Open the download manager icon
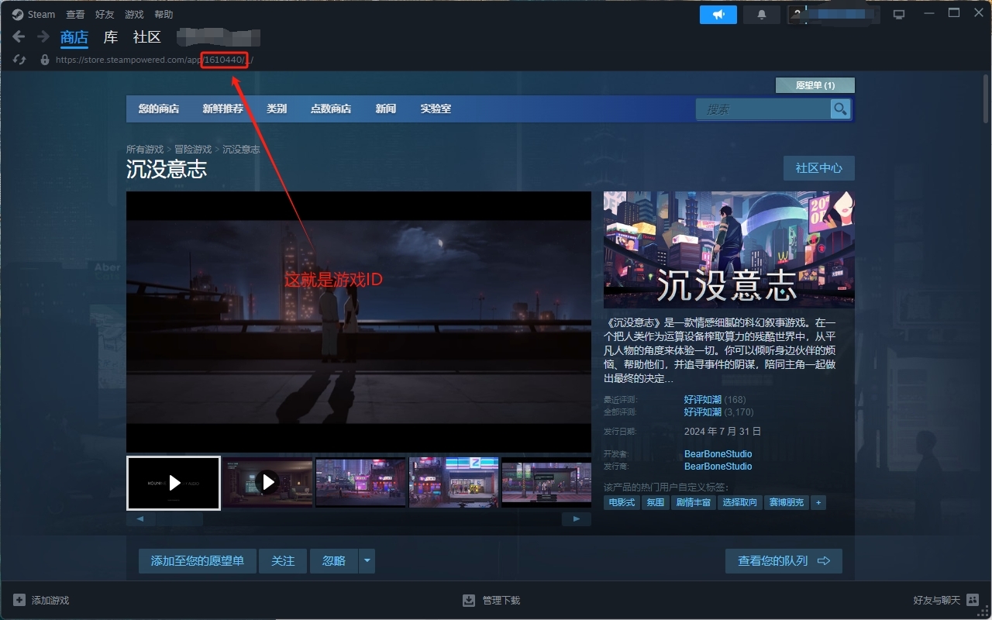Viewport: 992px width, 620px height. pyautogui.click(x=469, y=600)
